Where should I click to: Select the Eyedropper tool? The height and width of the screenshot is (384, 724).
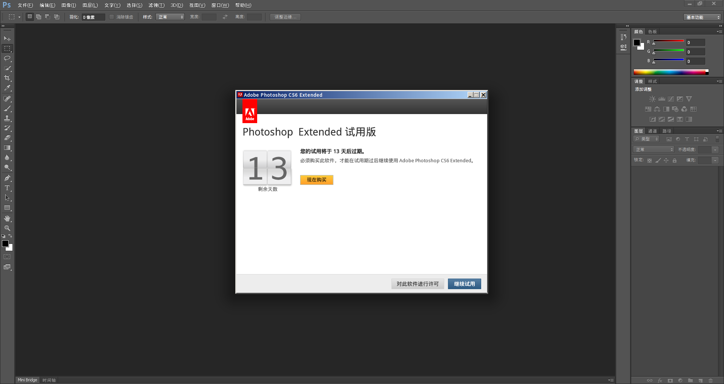[x=7, y=88]
